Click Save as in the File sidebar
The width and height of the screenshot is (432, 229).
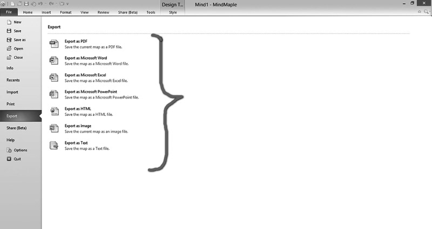(19, 40)
